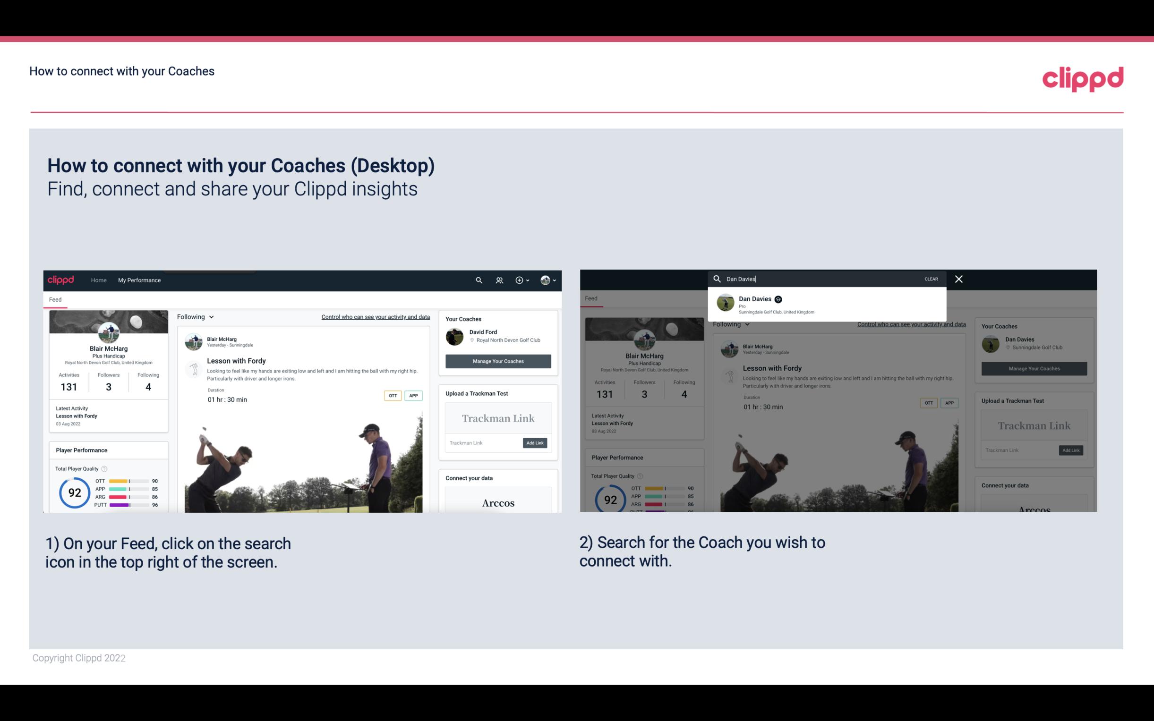Click the Clippd search icon top right
Image resolution: width=1154 pixels, height=721 pixels.
click(x=478, y=280)
